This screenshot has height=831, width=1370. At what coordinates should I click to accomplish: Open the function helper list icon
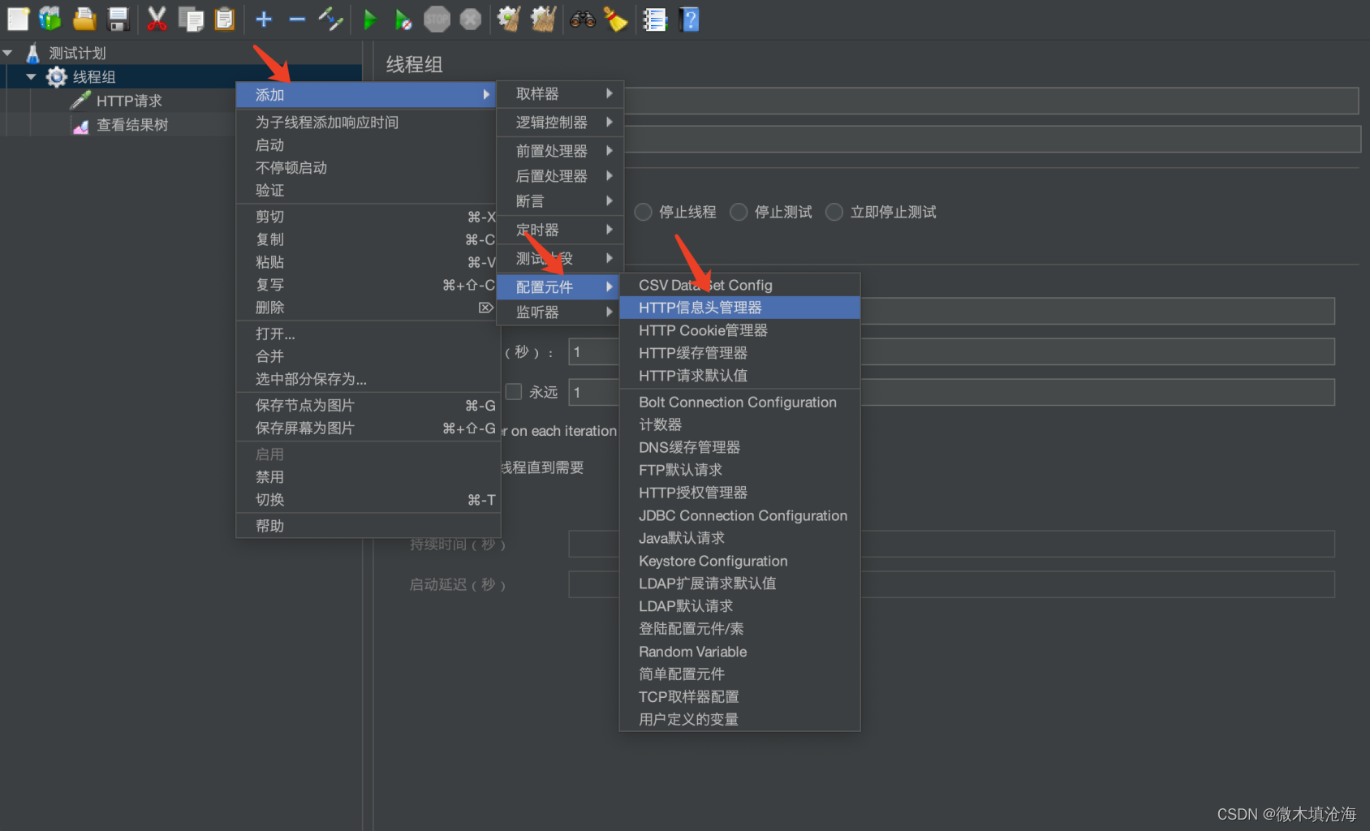pyautogui.click(x=655, y=19)
